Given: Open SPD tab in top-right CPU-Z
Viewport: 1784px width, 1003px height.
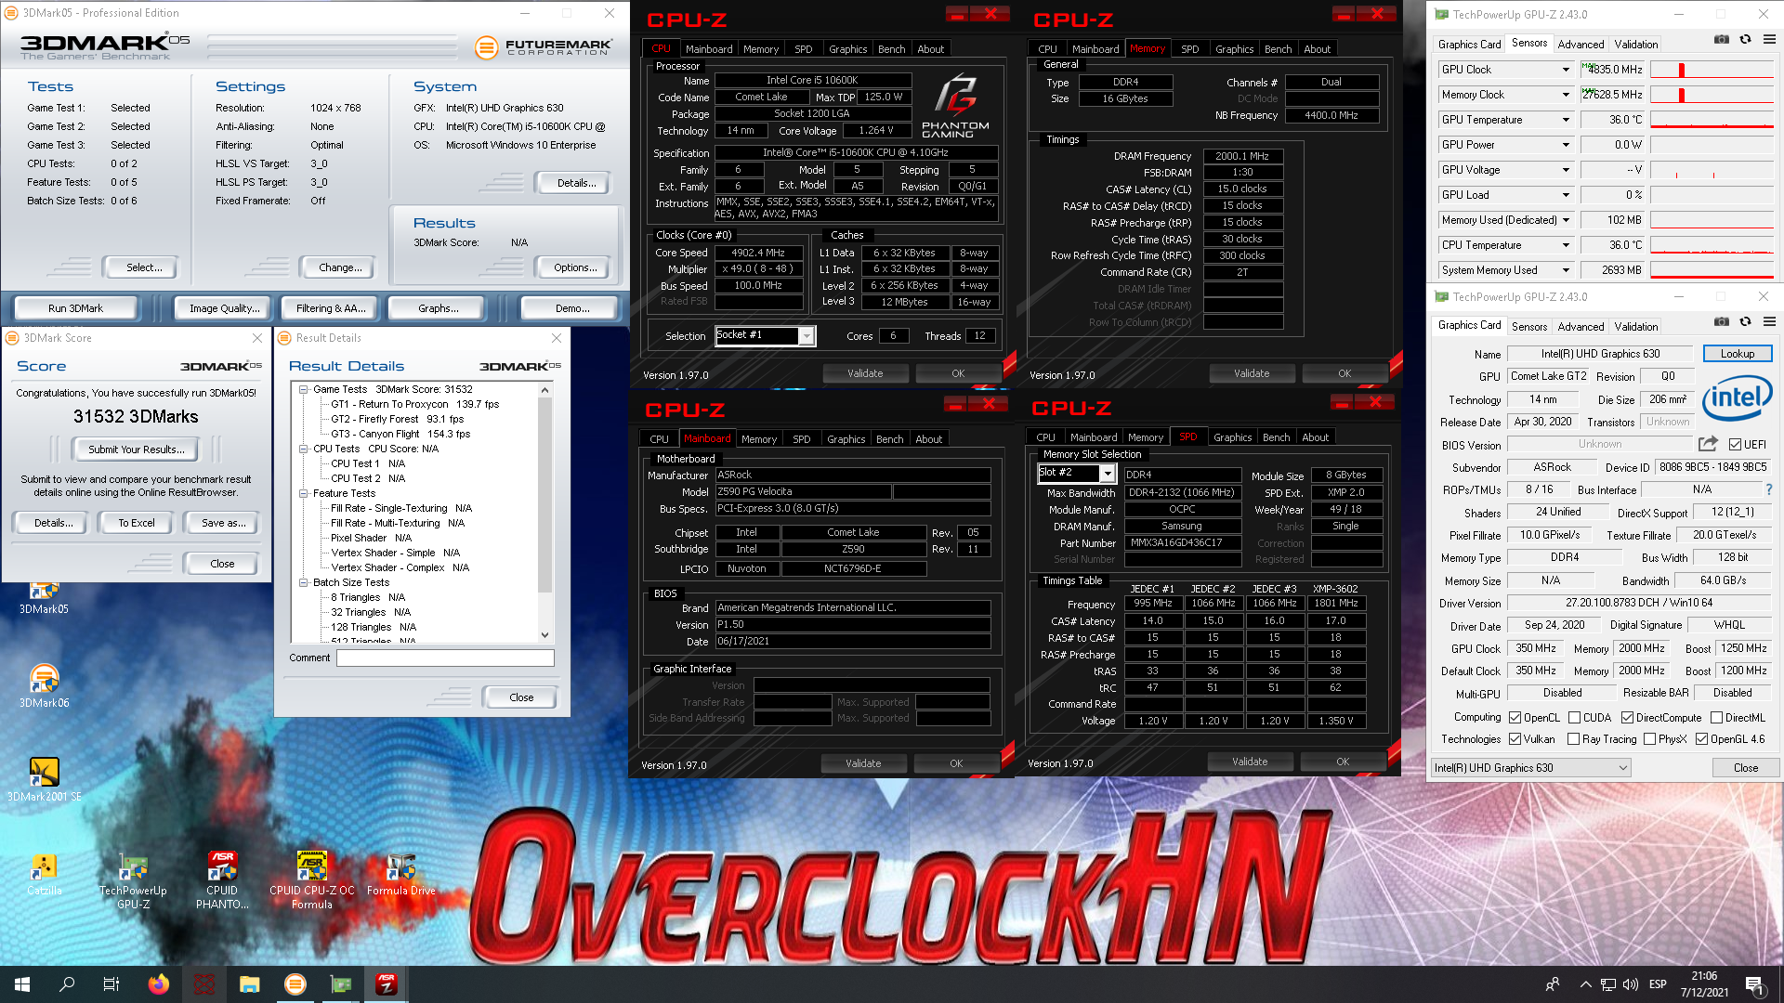Looking at the screenshot, I should click(1189, 49).
